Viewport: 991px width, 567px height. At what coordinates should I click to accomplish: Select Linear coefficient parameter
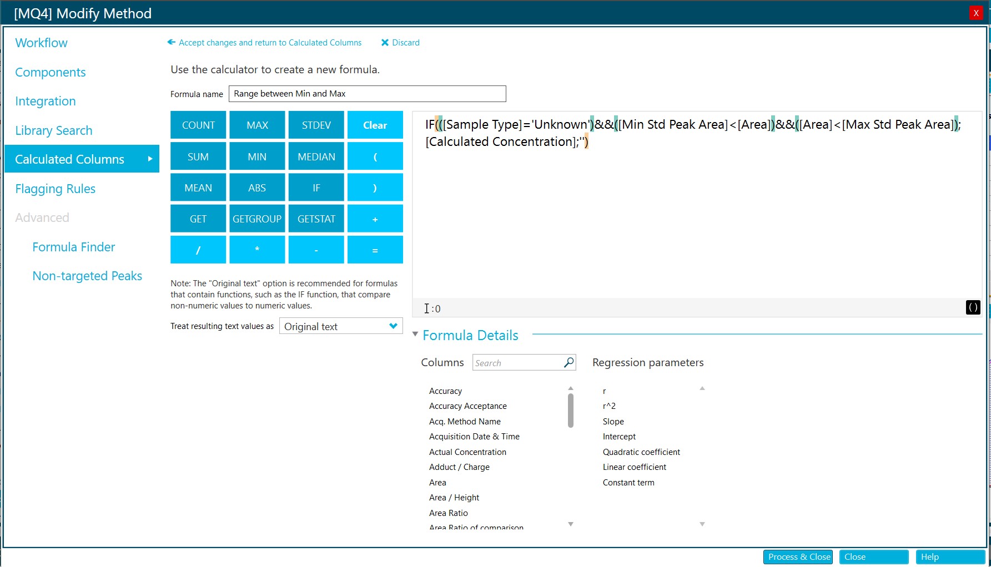(635, 467)
